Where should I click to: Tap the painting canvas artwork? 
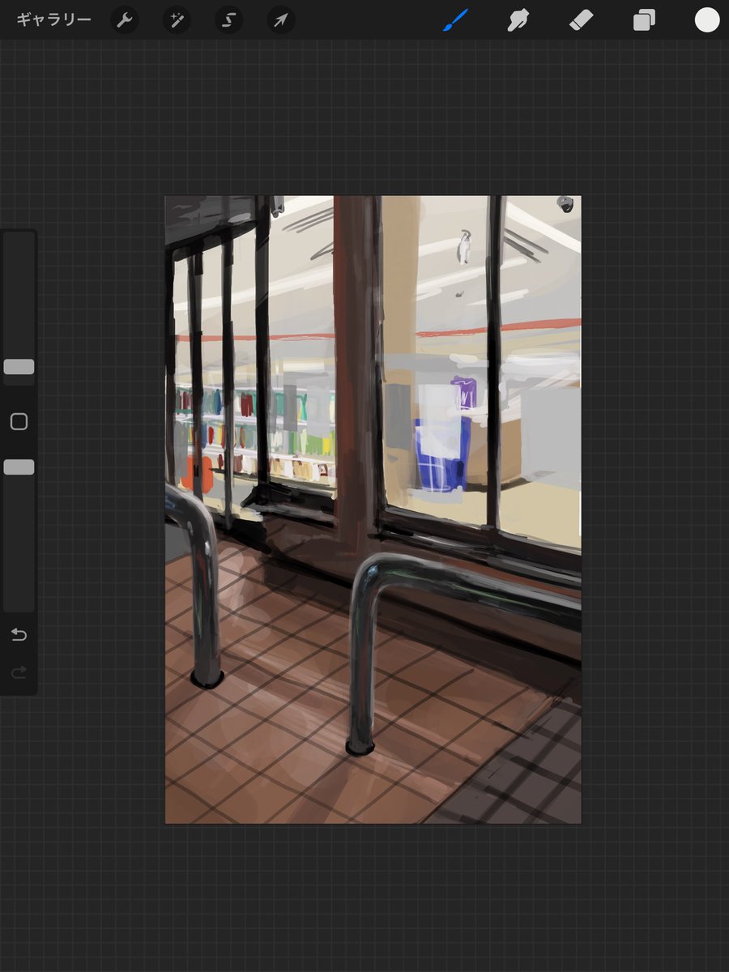point(373,509)
